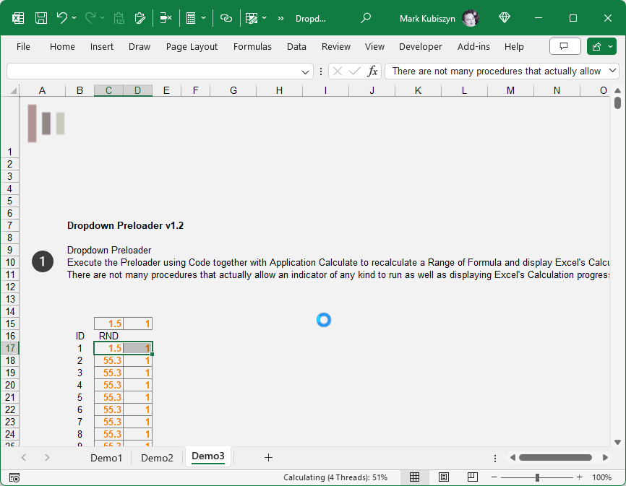Open the Formulas ribbon tab
Image resolution: width=626 pixels, height=486 pixels.
click(x=252, y=46)
